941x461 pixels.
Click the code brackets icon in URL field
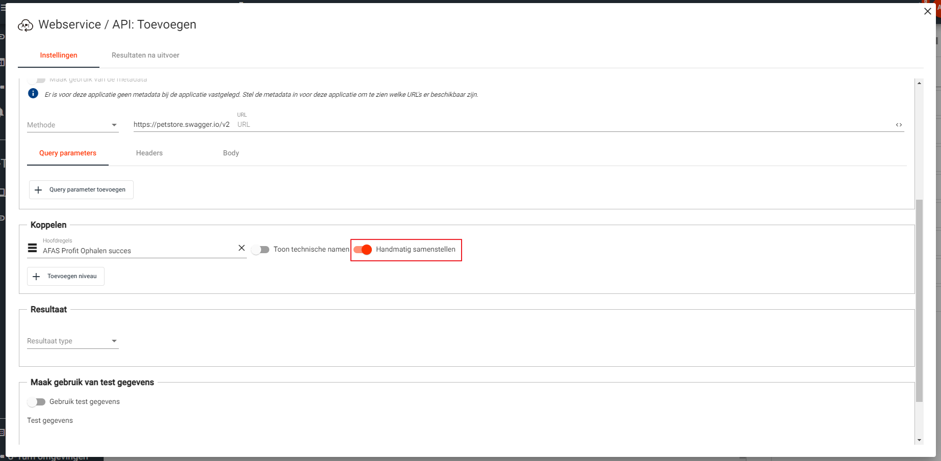[x=899, y=125]
